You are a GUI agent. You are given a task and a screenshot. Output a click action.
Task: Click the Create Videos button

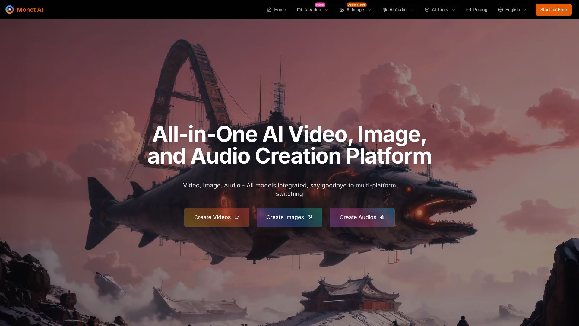tap(217, 217)
